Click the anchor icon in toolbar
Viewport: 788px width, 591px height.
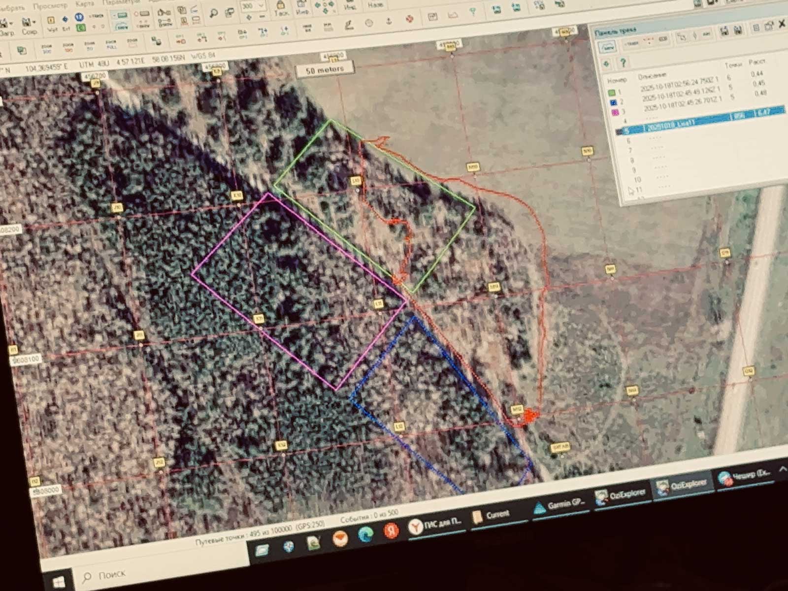tap(388, 21)
